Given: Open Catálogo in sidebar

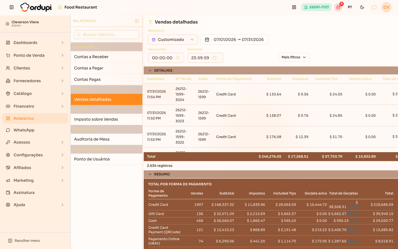Looking at the screenshot, I should pyautogui.click(x=35, y=94).
